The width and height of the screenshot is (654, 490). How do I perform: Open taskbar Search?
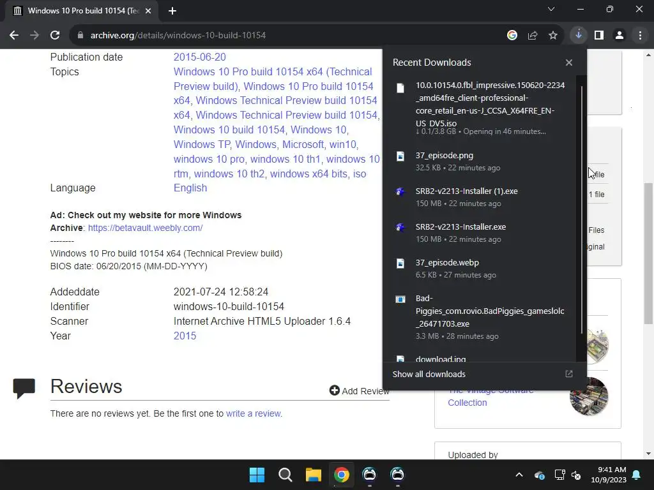pos(285,475)
